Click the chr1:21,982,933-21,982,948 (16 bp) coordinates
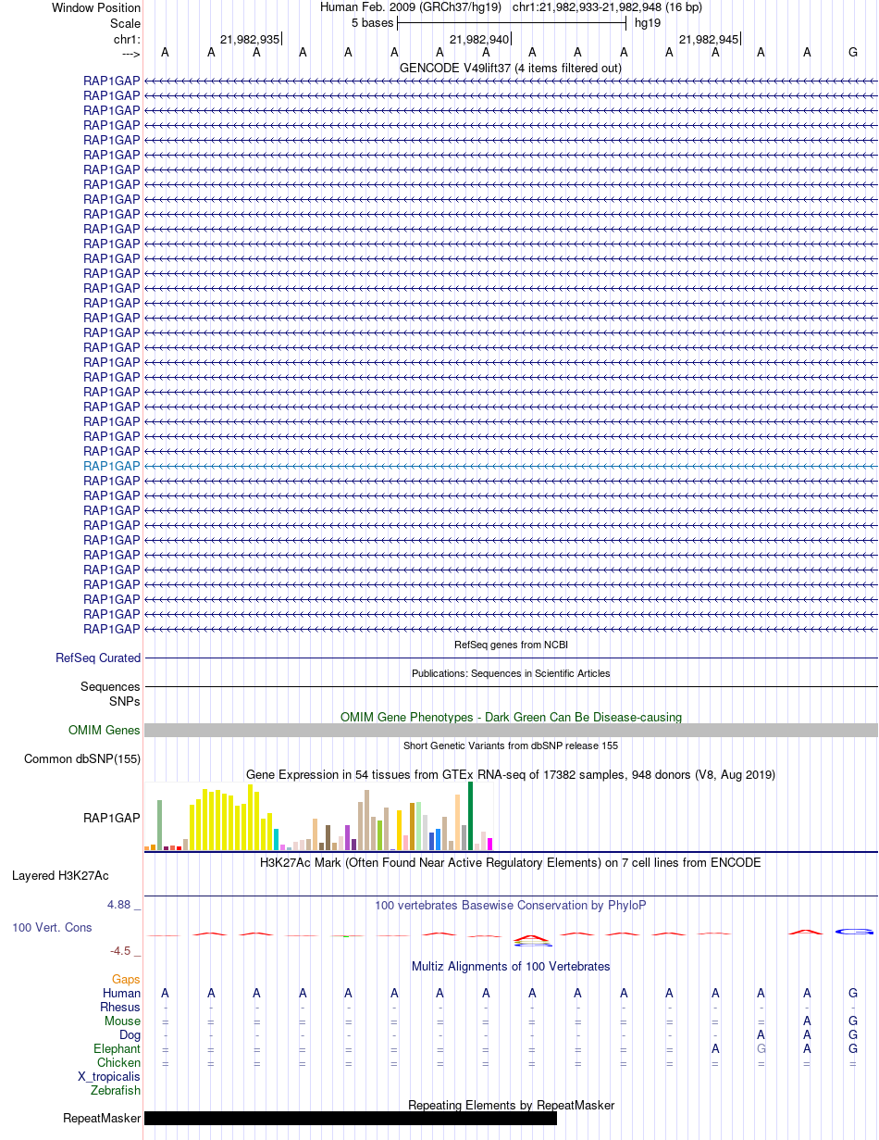The width and height of the screenshot is (879, 1140). [x=607, y=7]
